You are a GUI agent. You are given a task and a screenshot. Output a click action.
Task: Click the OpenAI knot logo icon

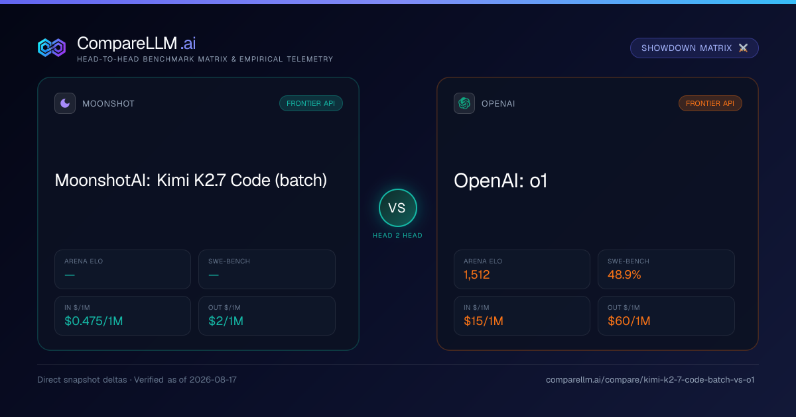(x=464, y=103)
